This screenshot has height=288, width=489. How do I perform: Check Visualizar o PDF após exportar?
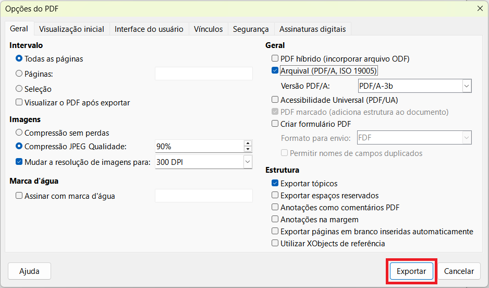[x=19, y=103]
